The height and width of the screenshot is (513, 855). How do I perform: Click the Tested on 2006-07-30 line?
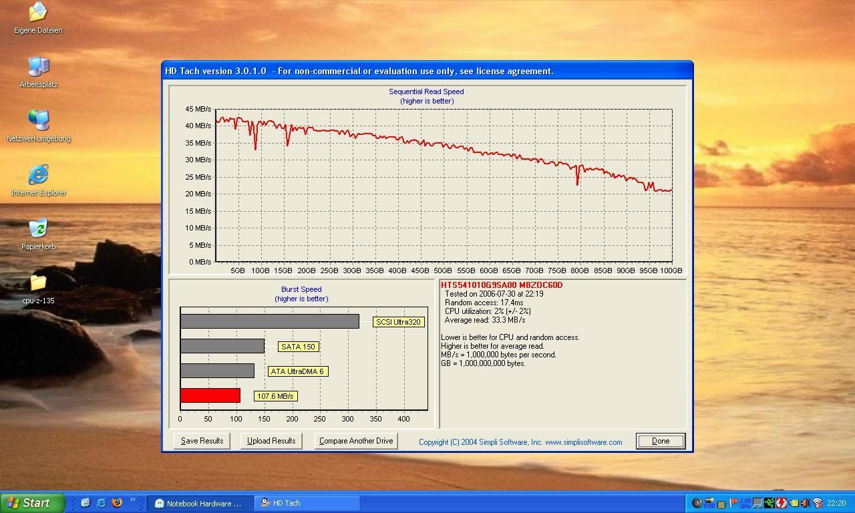point(494,294)
